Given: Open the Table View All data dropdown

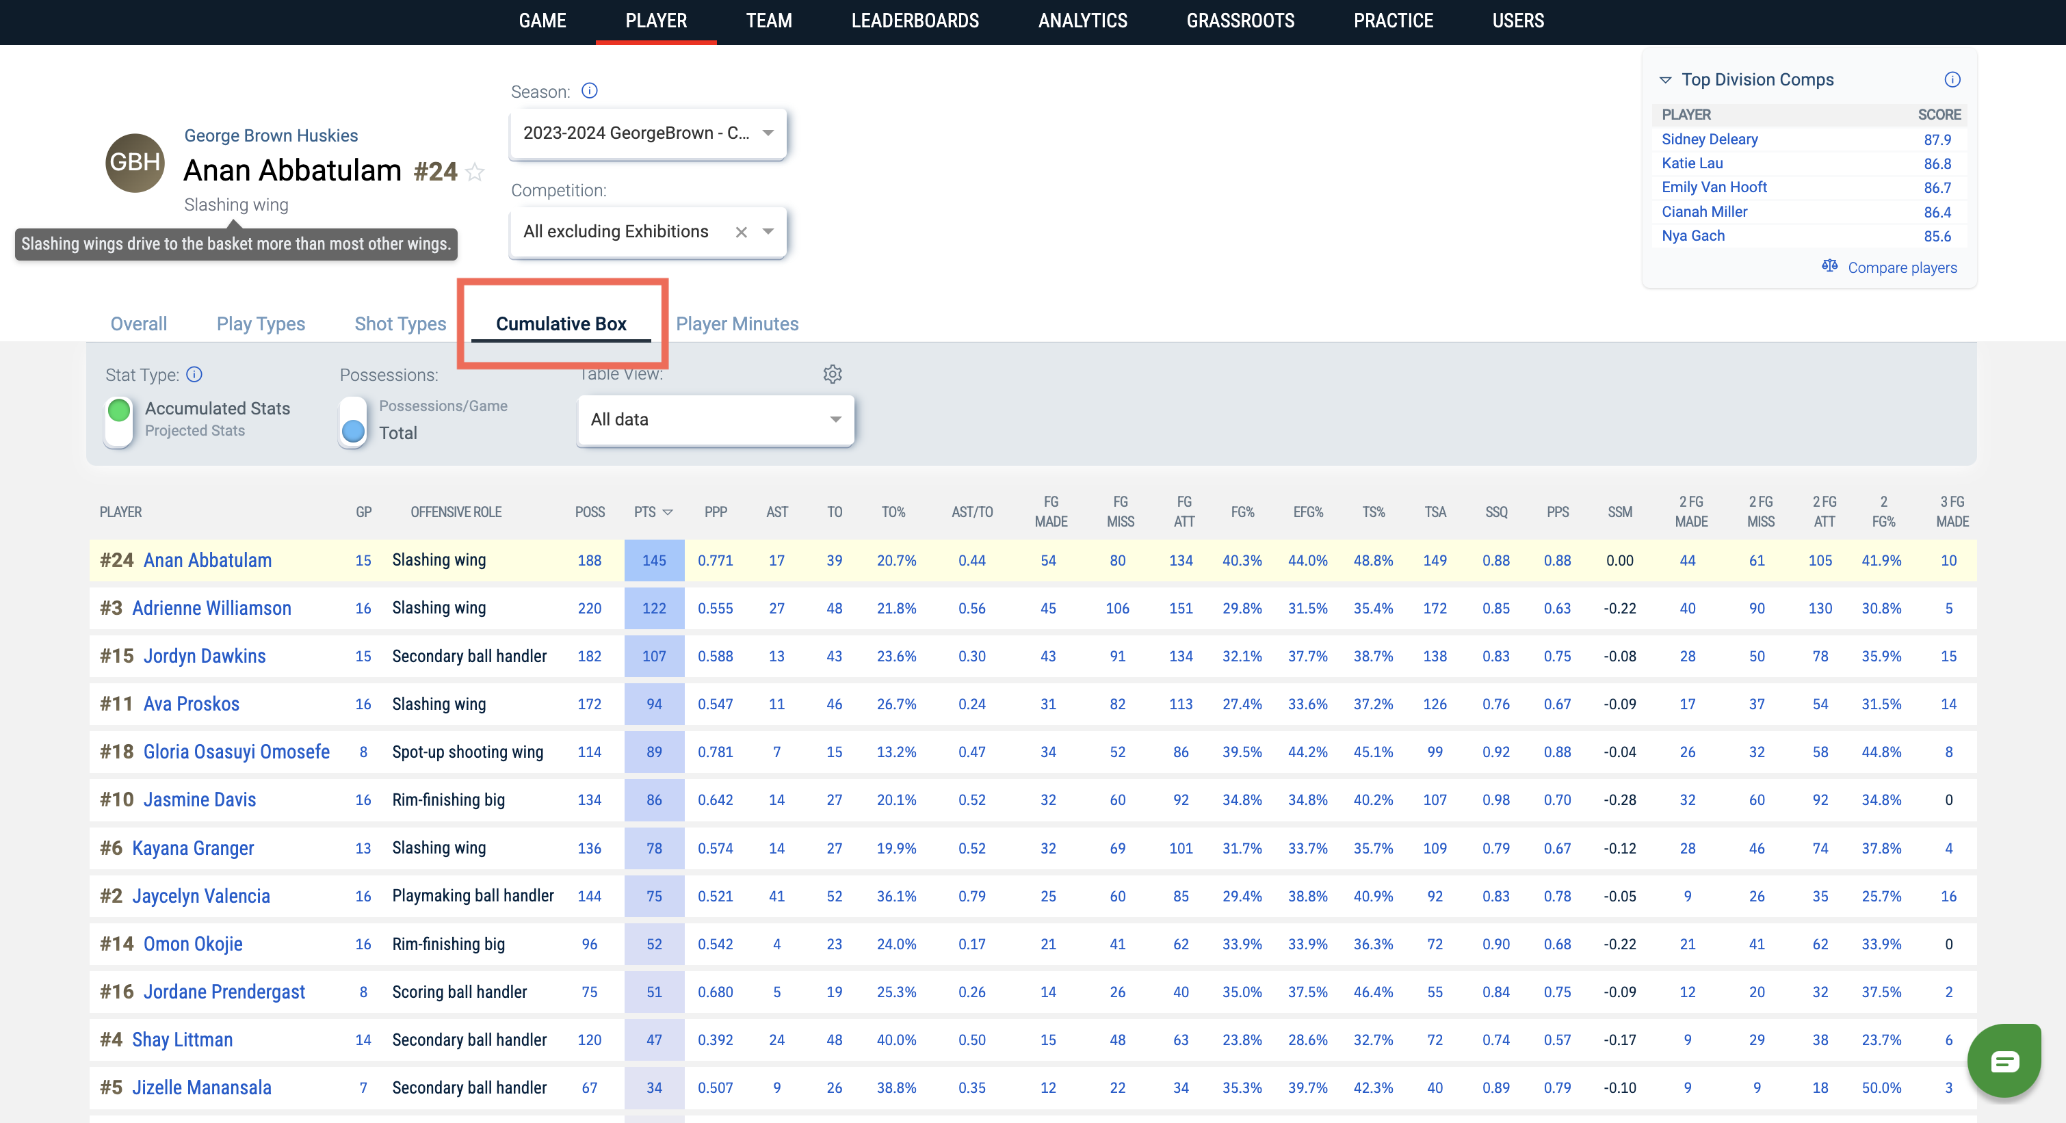Looking at the screenshot, I should coord(716,419).
